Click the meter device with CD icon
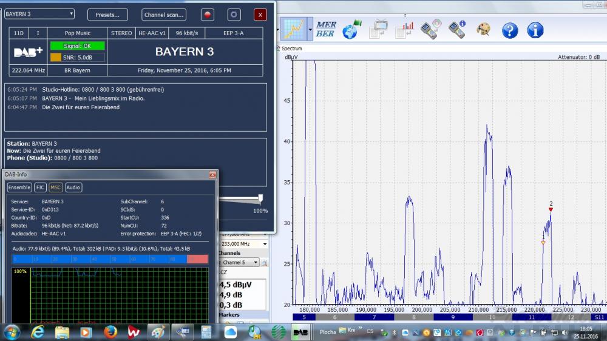 pyautogui.click(x=431, y=29)
